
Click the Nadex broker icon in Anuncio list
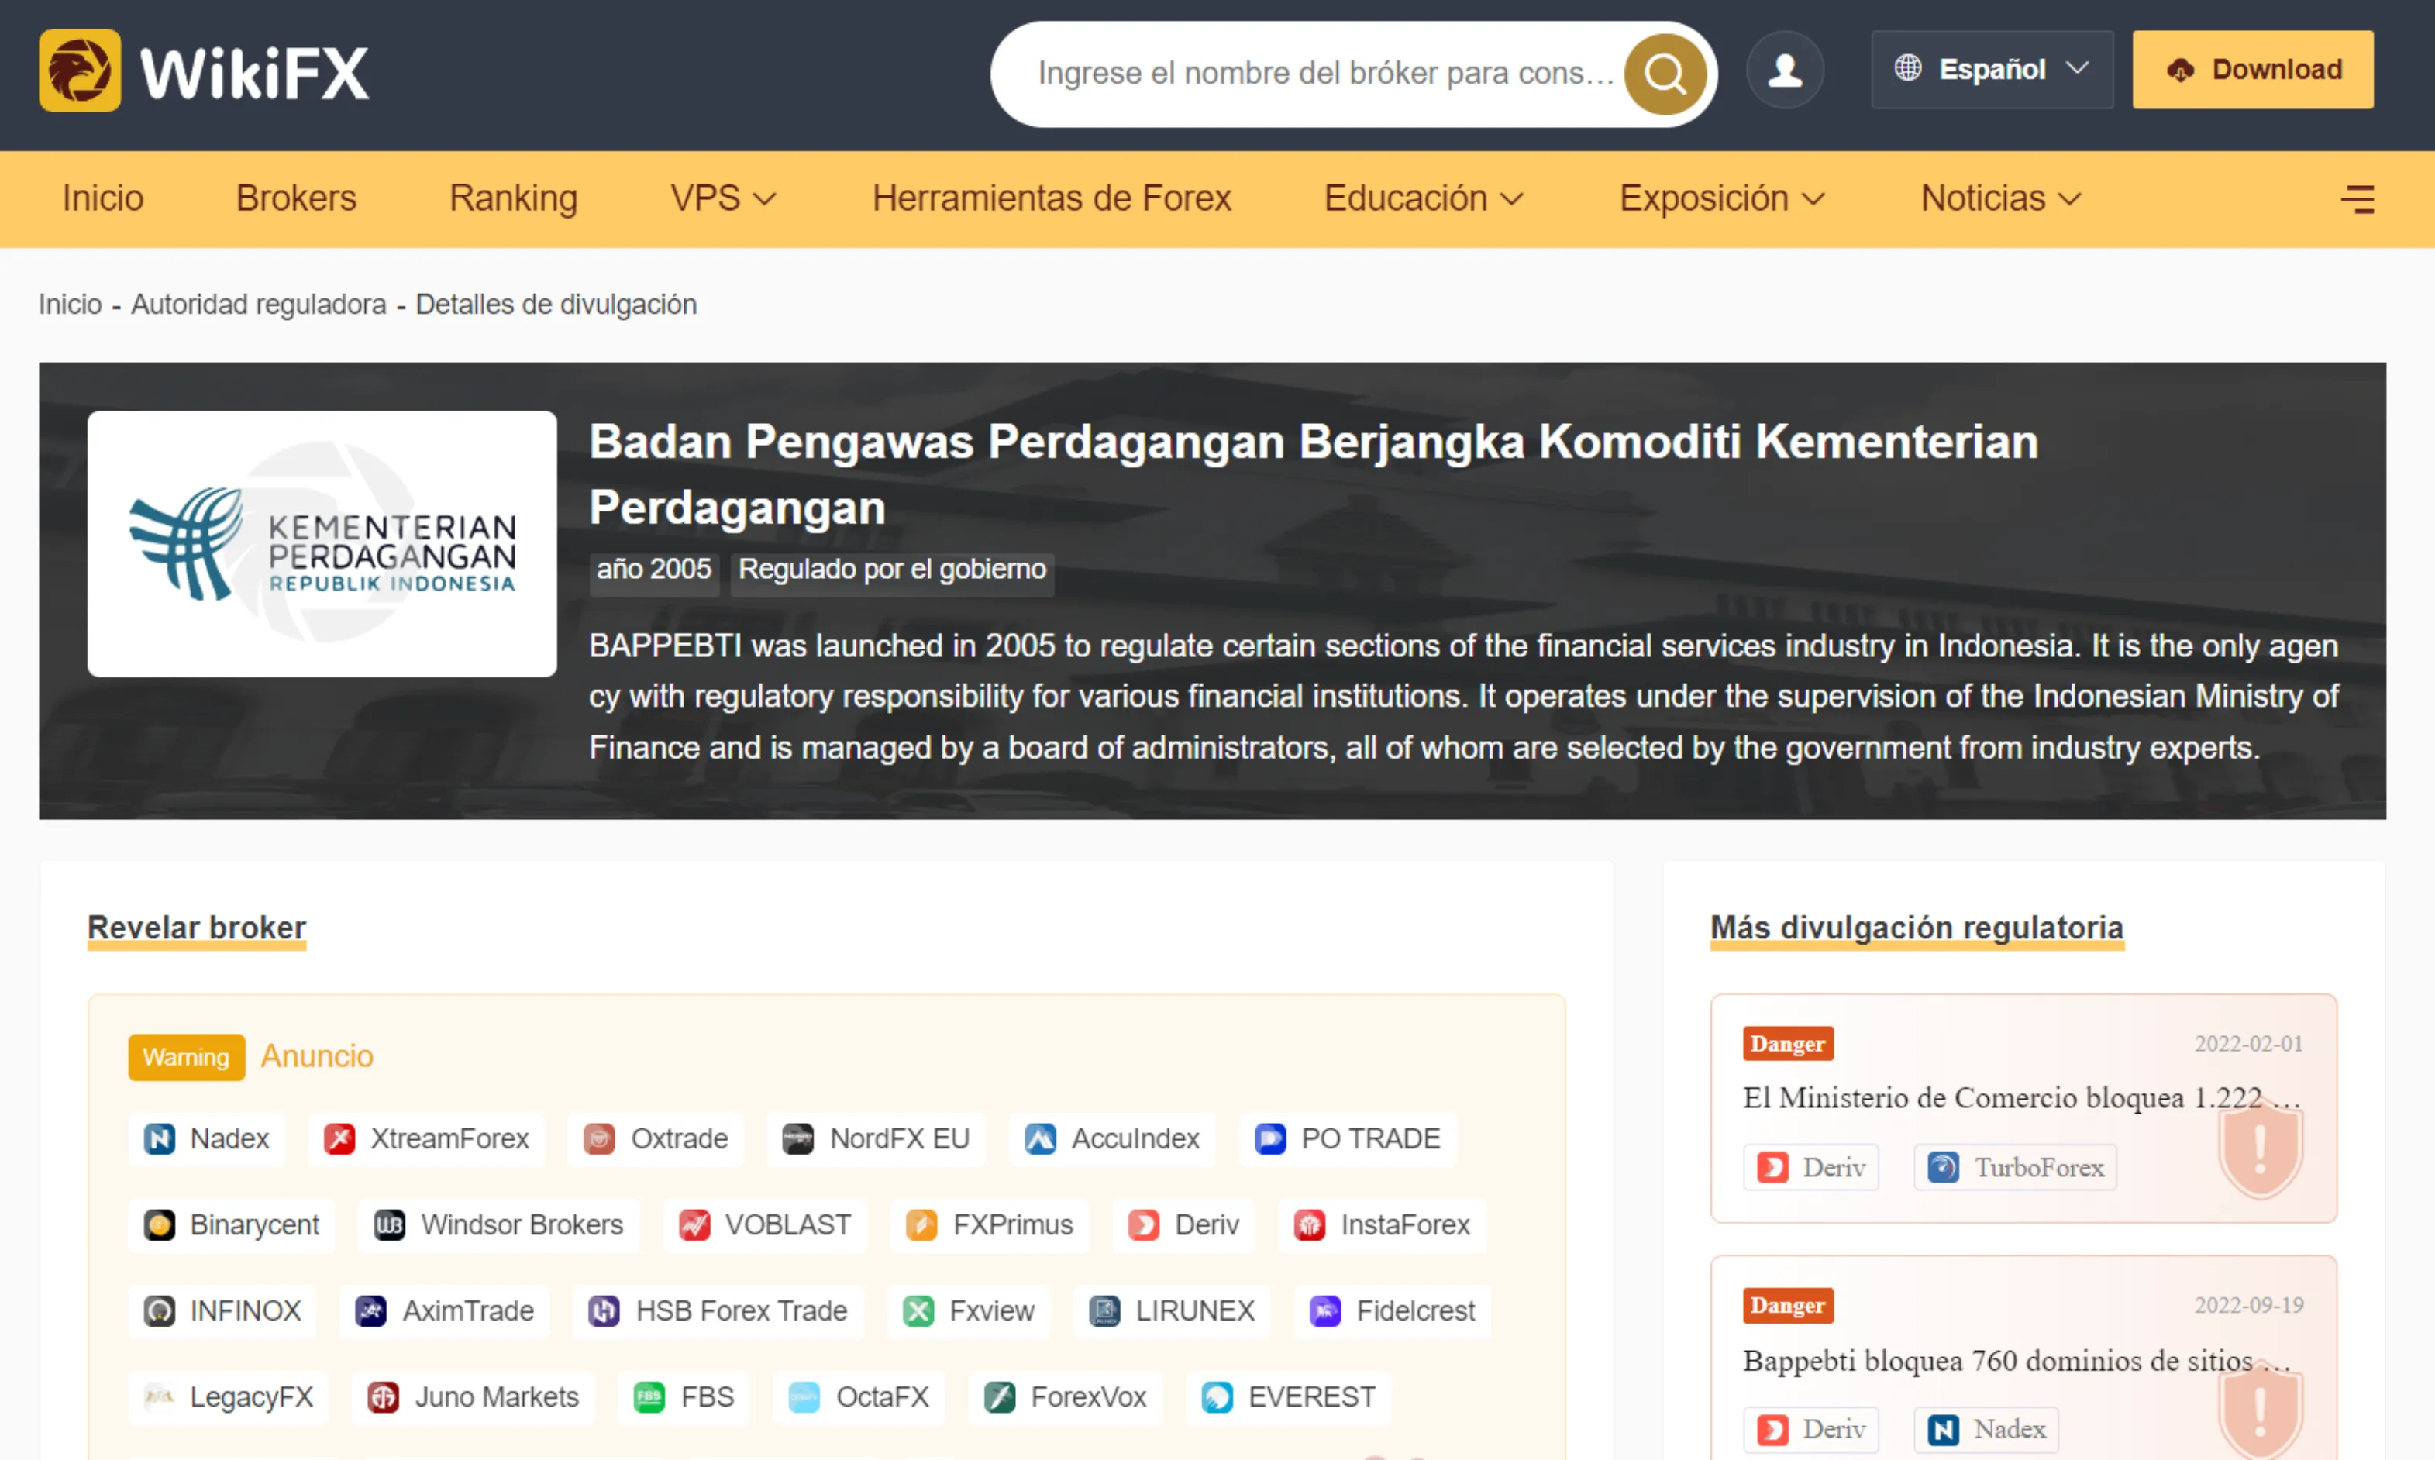pos(160,1139)
